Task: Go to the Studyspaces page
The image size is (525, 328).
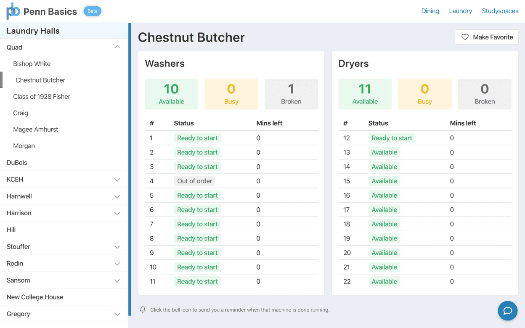Action: coord(500,11)
